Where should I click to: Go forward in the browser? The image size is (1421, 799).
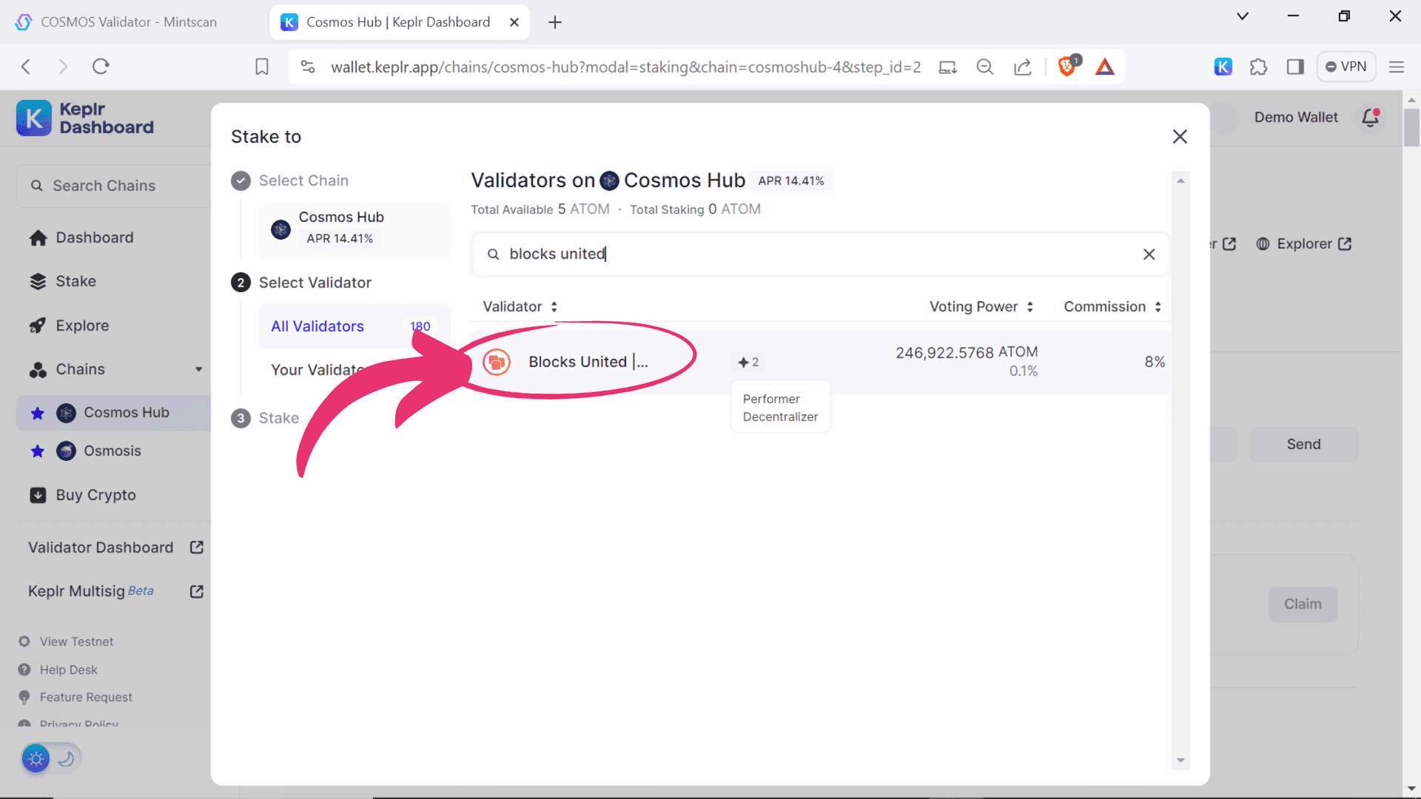coord(63,67)
